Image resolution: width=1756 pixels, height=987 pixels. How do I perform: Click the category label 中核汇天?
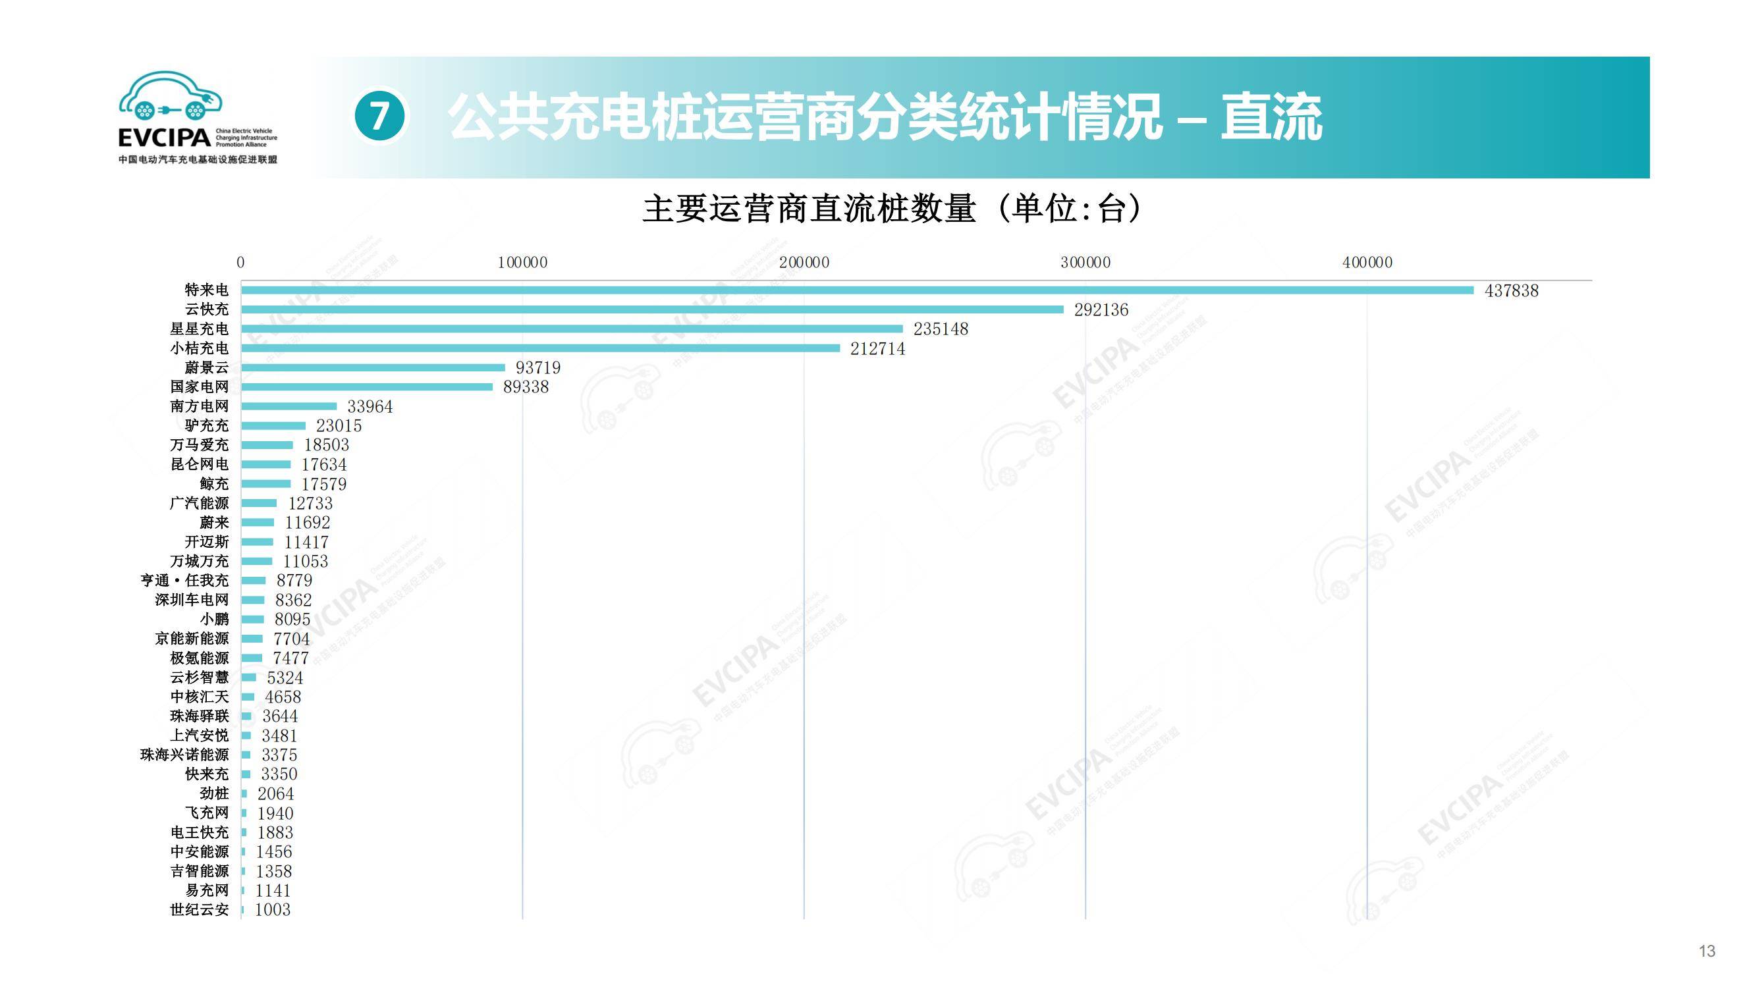pyautogui.click(x=199, y=697)
